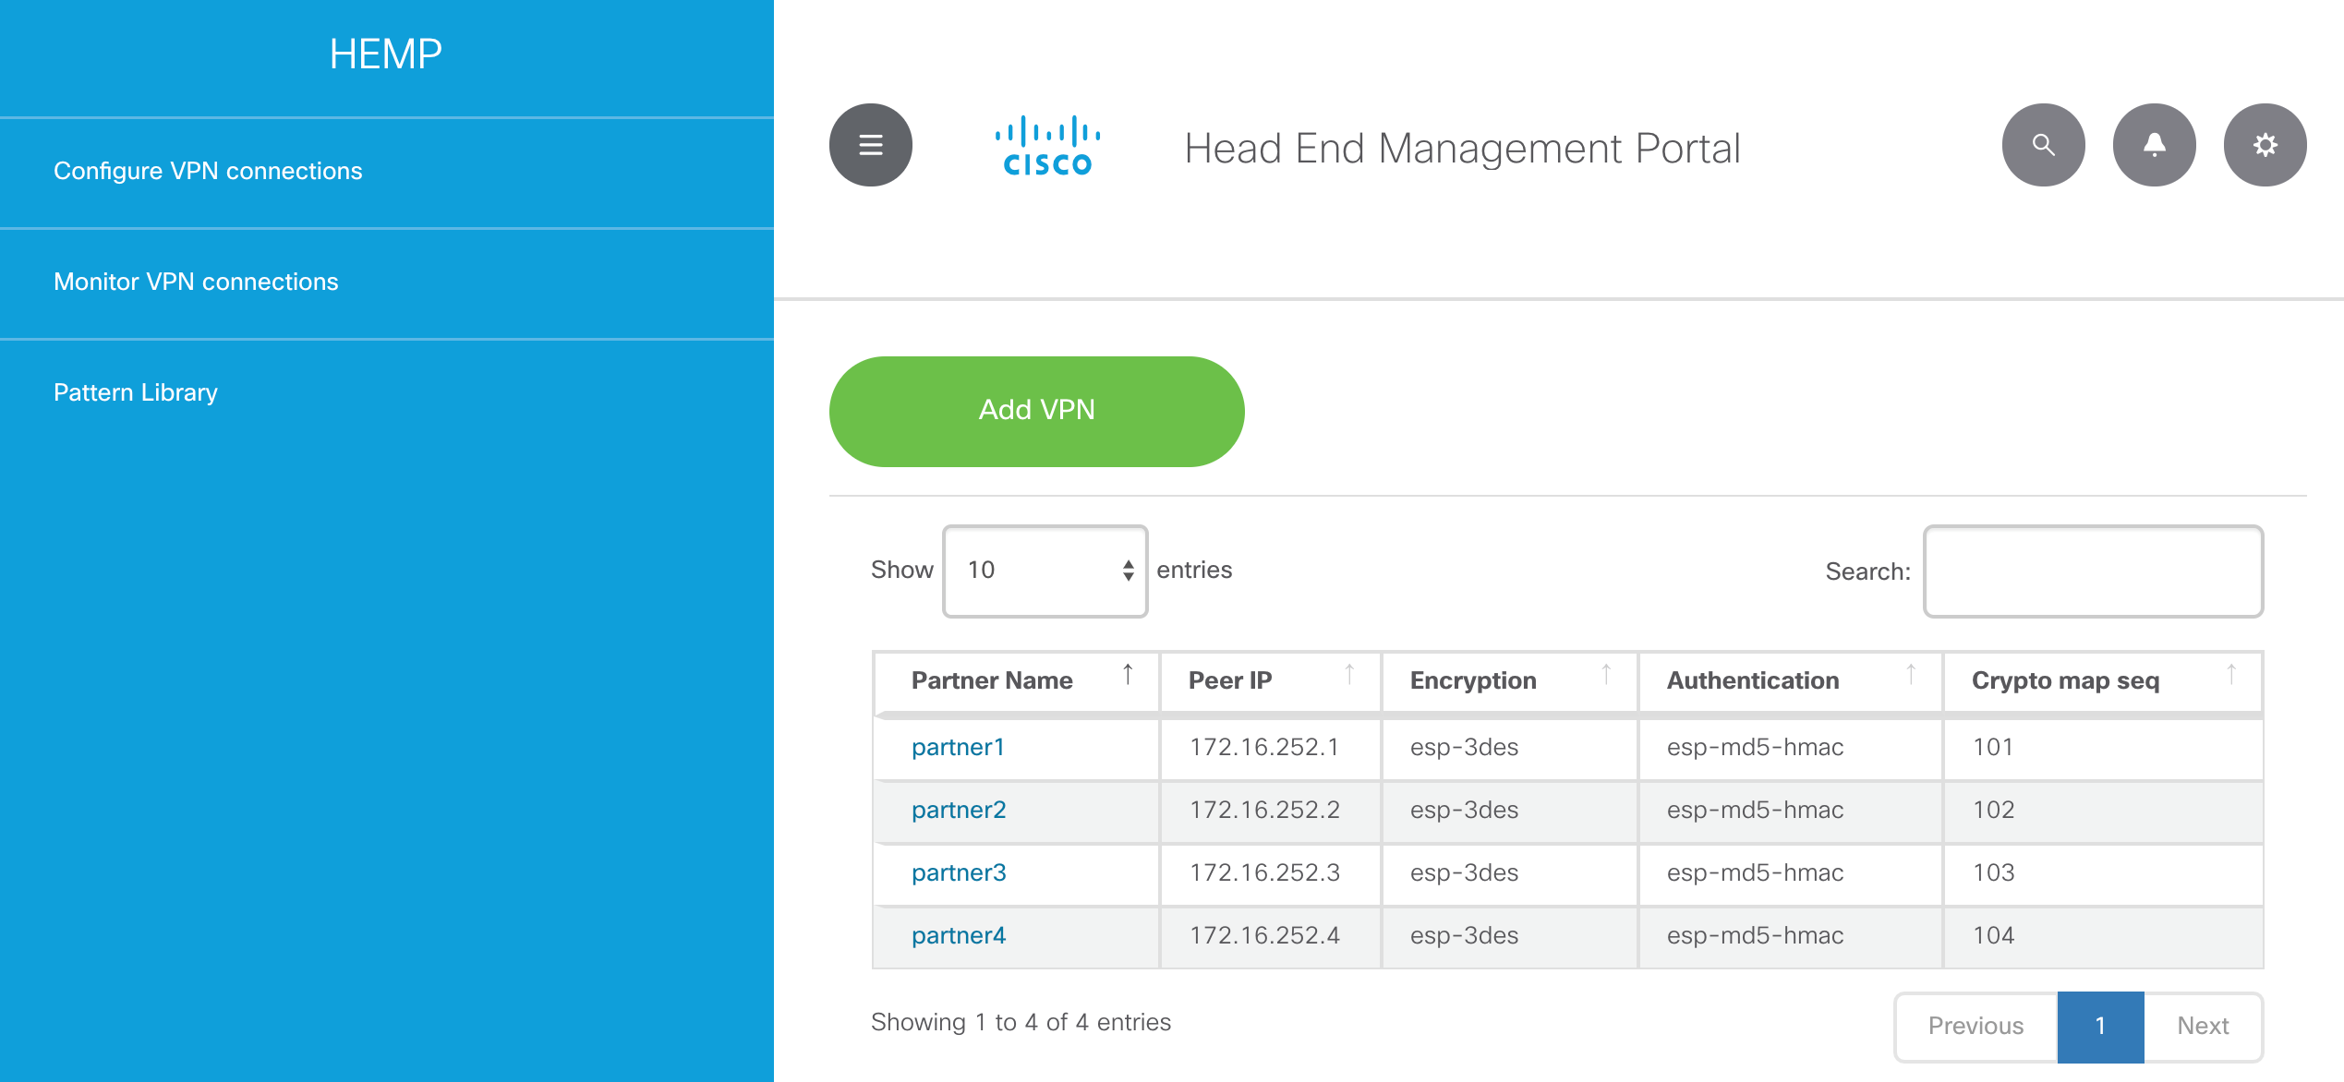Open the partner3 link
Image resolution: width=2344 pixels, height=1082 pixels.
[x=959, y=872]
